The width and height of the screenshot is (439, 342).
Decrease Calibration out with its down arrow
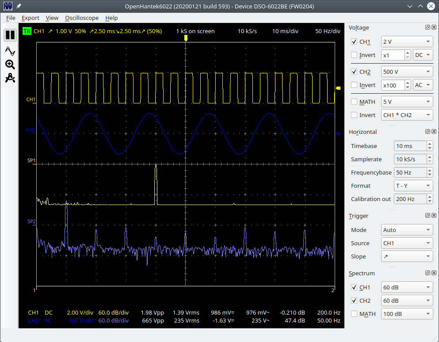pyautogui.click(x=430, y=201)
